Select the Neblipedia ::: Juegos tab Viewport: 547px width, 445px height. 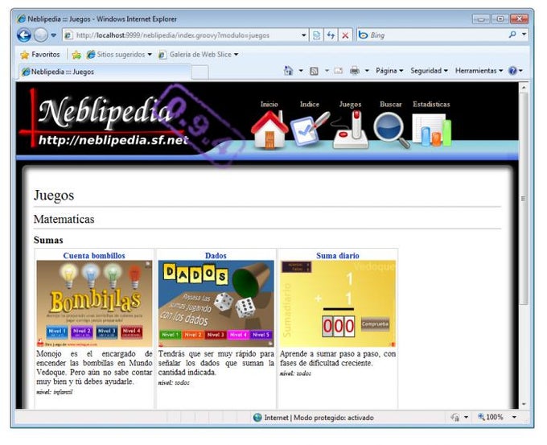pyautogui.click(x=105, y=72)
